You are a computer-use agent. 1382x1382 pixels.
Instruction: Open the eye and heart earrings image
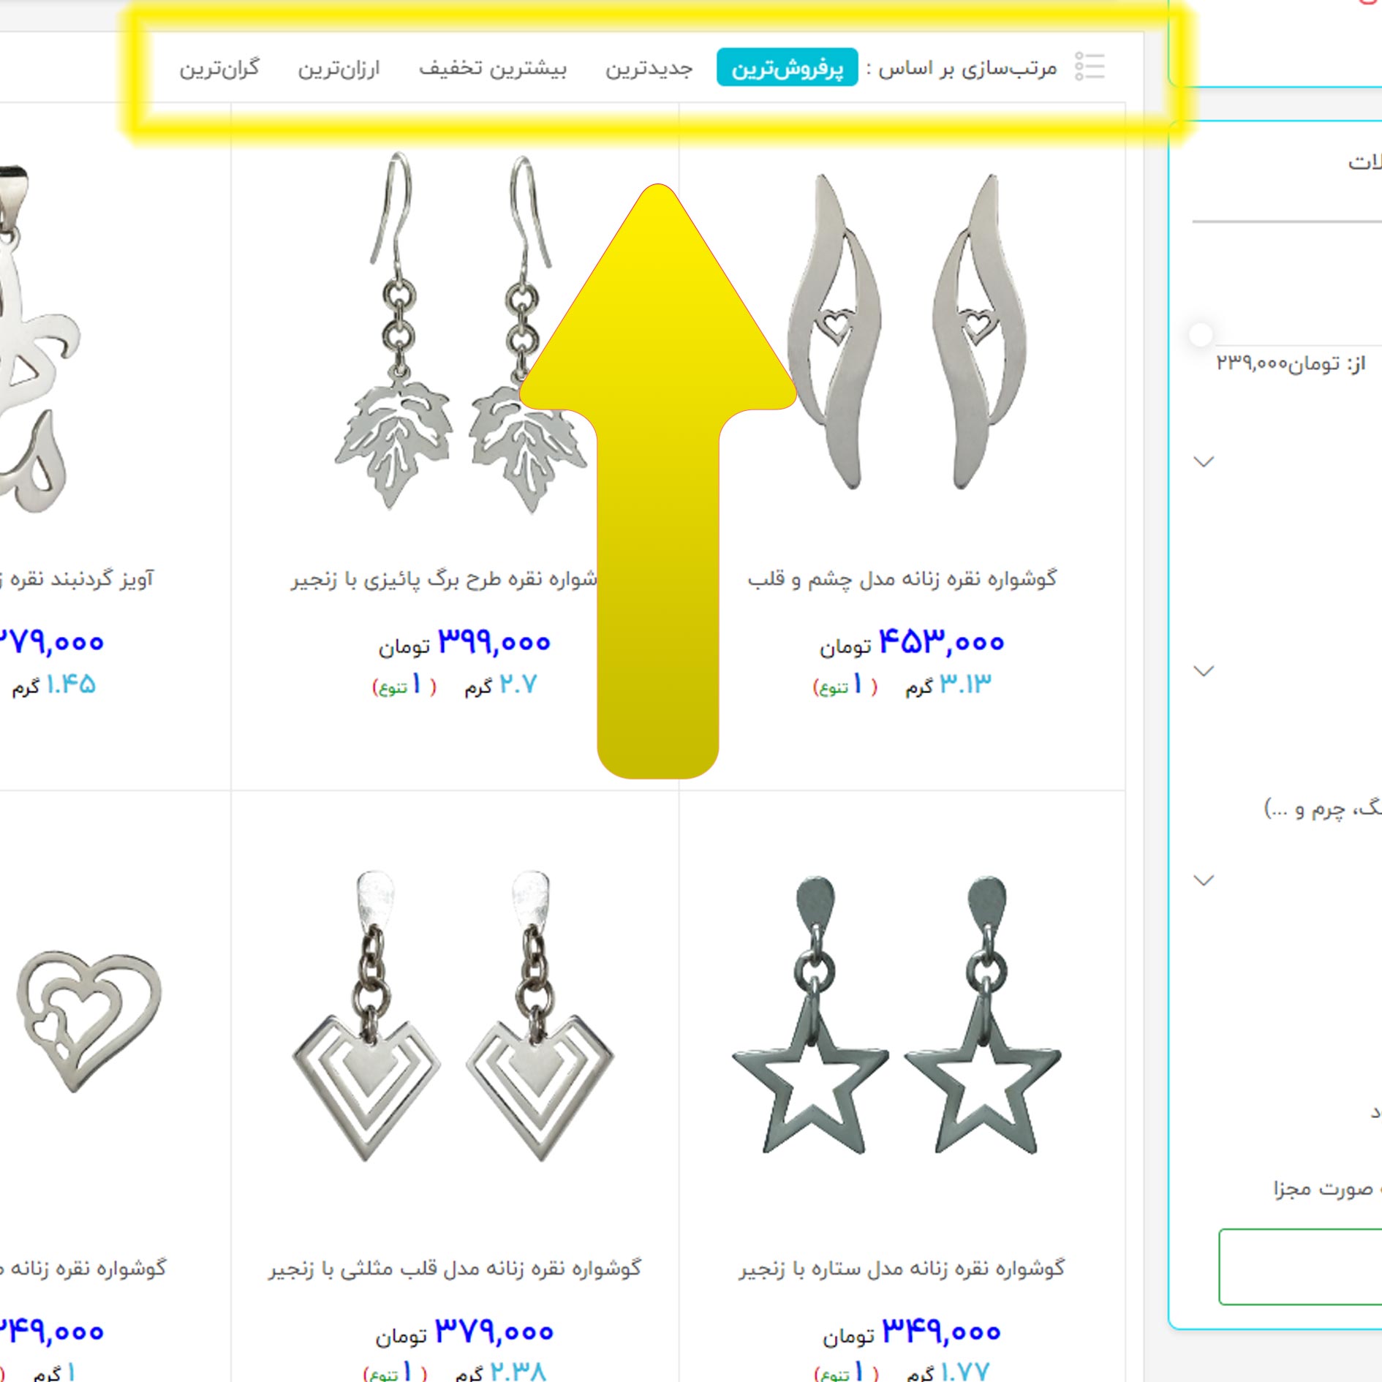click(905, 331)
